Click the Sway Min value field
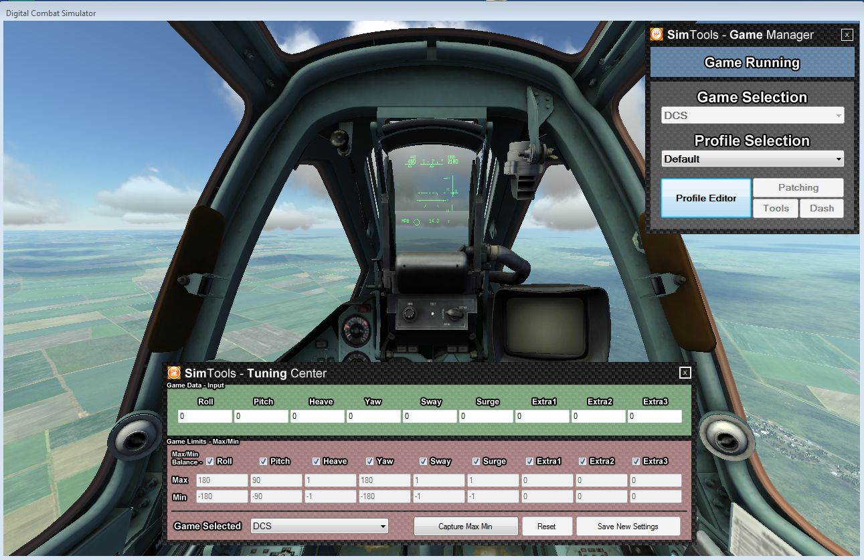 438,497
